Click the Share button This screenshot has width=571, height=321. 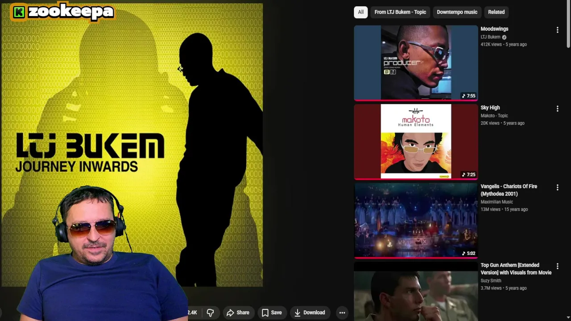click(x=238, y=313)
